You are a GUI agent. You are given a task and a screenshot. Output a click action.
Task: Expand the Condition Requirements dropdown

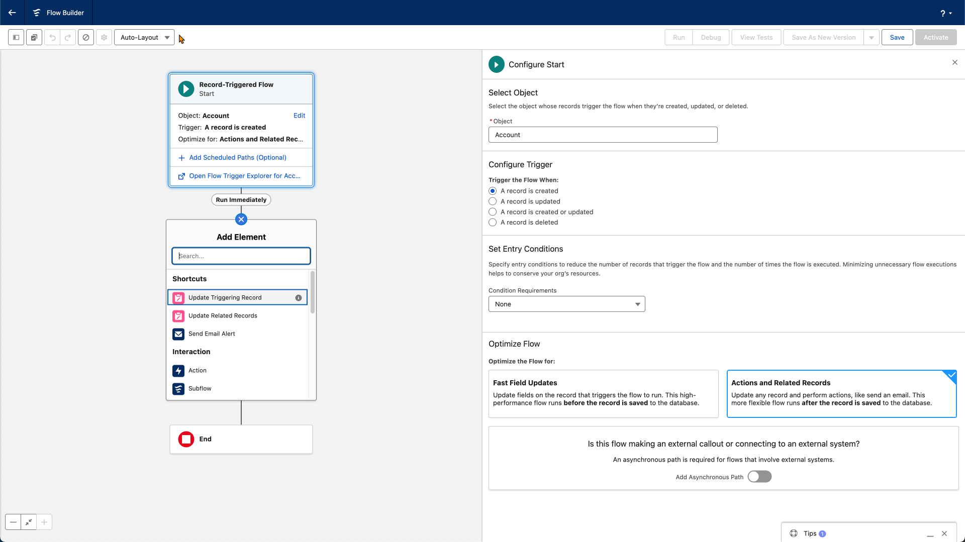click(x=566, y=304)
